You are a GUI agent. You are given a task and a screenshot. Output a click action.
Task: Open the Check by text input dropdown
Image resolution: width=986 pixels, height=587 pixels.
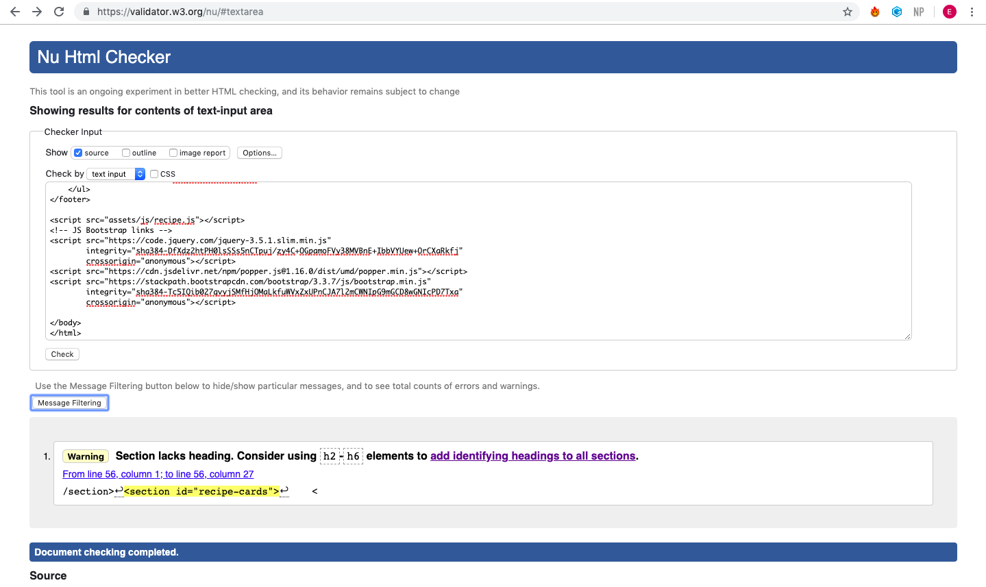[116, 174]
